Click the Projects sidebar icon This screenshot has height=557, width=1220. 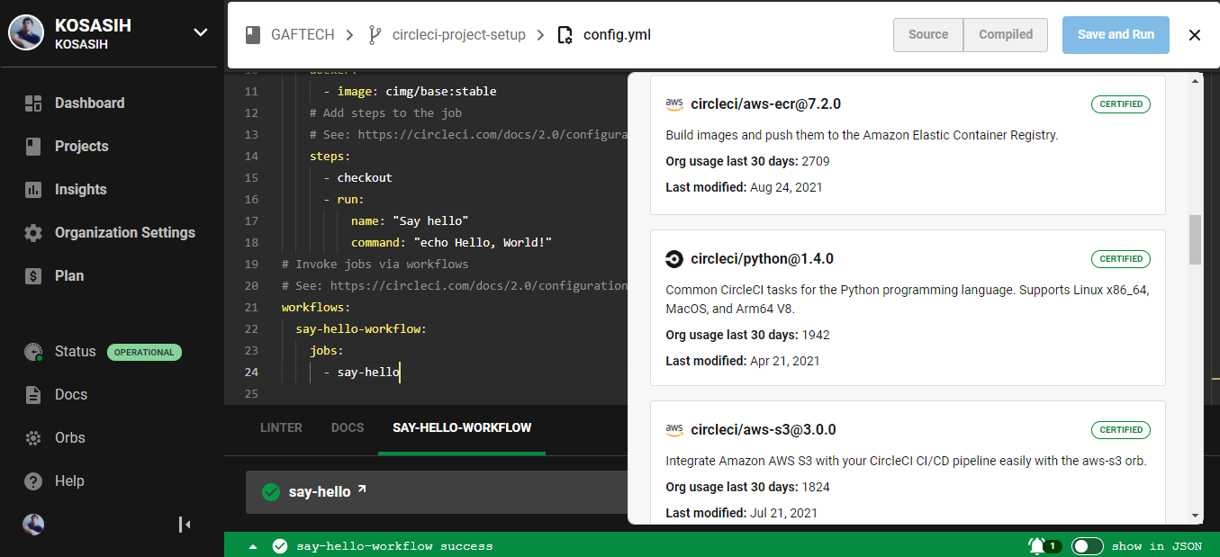[33, 147]
